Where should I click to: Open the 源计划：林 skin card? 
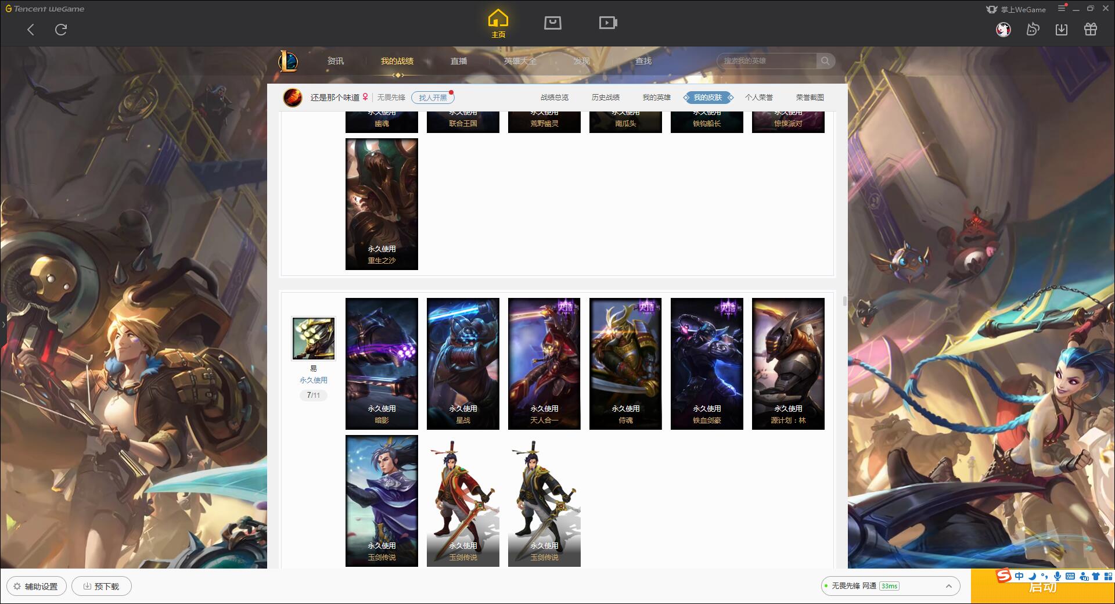coord(788,364)
